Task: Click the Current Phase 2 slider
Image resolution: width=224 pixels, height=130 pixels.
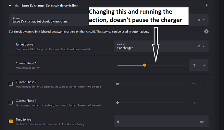Action: [x=151, y=84]
